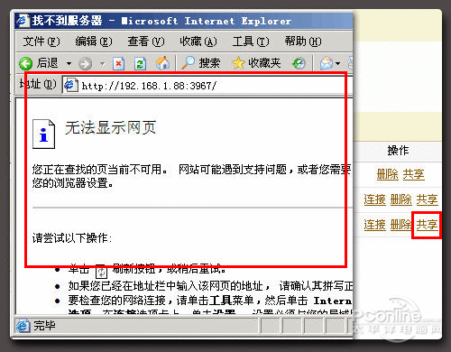
Task: Click the 完毕 status bar text
Action: pyautogui.click(x=44, y=326)
